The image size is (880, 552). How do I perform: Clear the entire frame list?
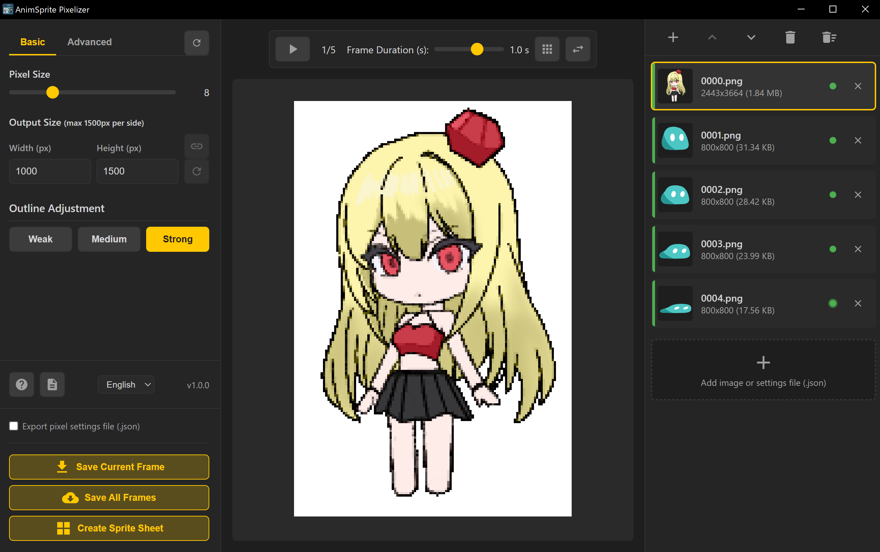tap(829, 37)
